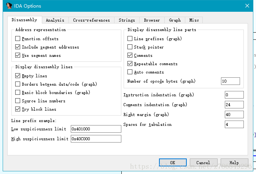Open the Misc tab
This screenshot has height=174, width=256.
194,20
